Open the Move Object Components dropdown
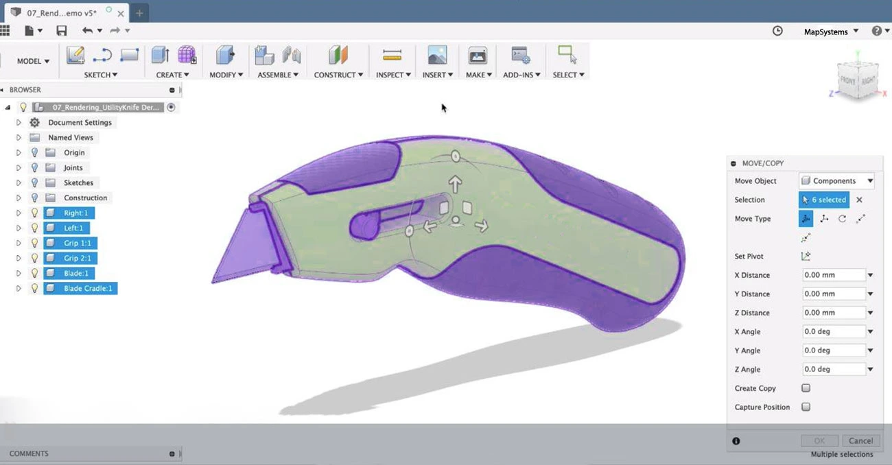892x465 pixels. tap(836, 181)
